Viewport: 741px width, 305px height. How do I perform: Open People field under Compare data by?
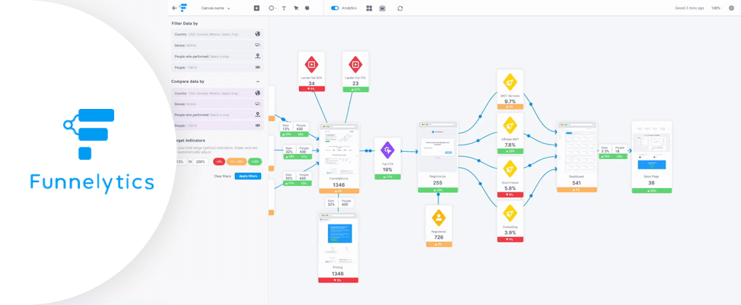217,126
